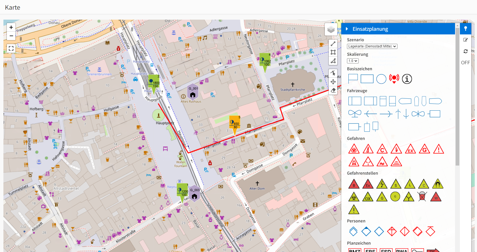Pick the red W danger spot triangle

(x=436, y=197)
